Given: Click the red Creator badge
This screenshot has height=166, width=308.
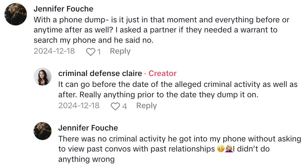Looking at the screenshot, I should point(162,73).
